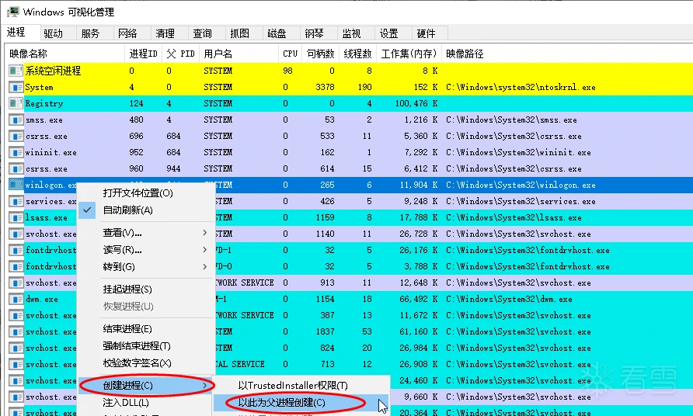Sort by 映像名称 column header
The height and width of the screenshot is (416, 693).
(x=65, y=54)
